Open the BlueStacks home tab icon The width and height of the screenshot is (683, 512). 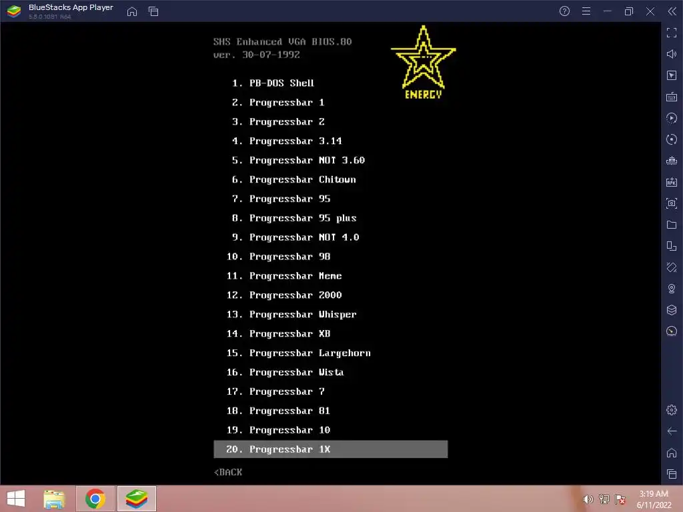(132, 11)
